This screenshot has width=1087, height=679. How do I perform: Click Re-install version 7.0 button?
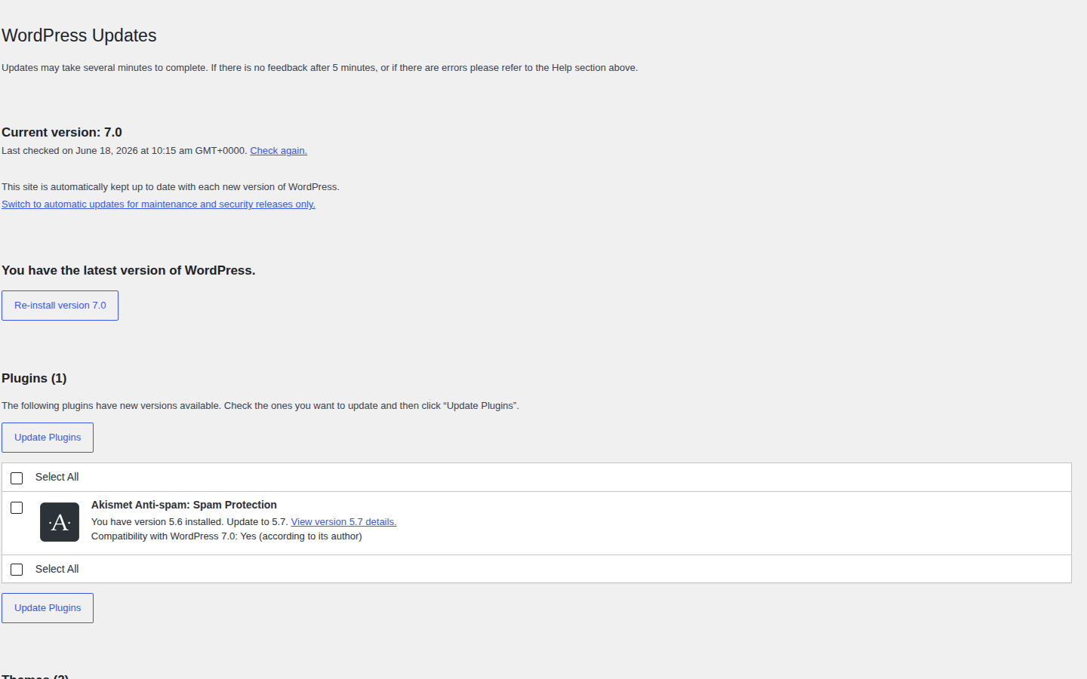point(60,306)
